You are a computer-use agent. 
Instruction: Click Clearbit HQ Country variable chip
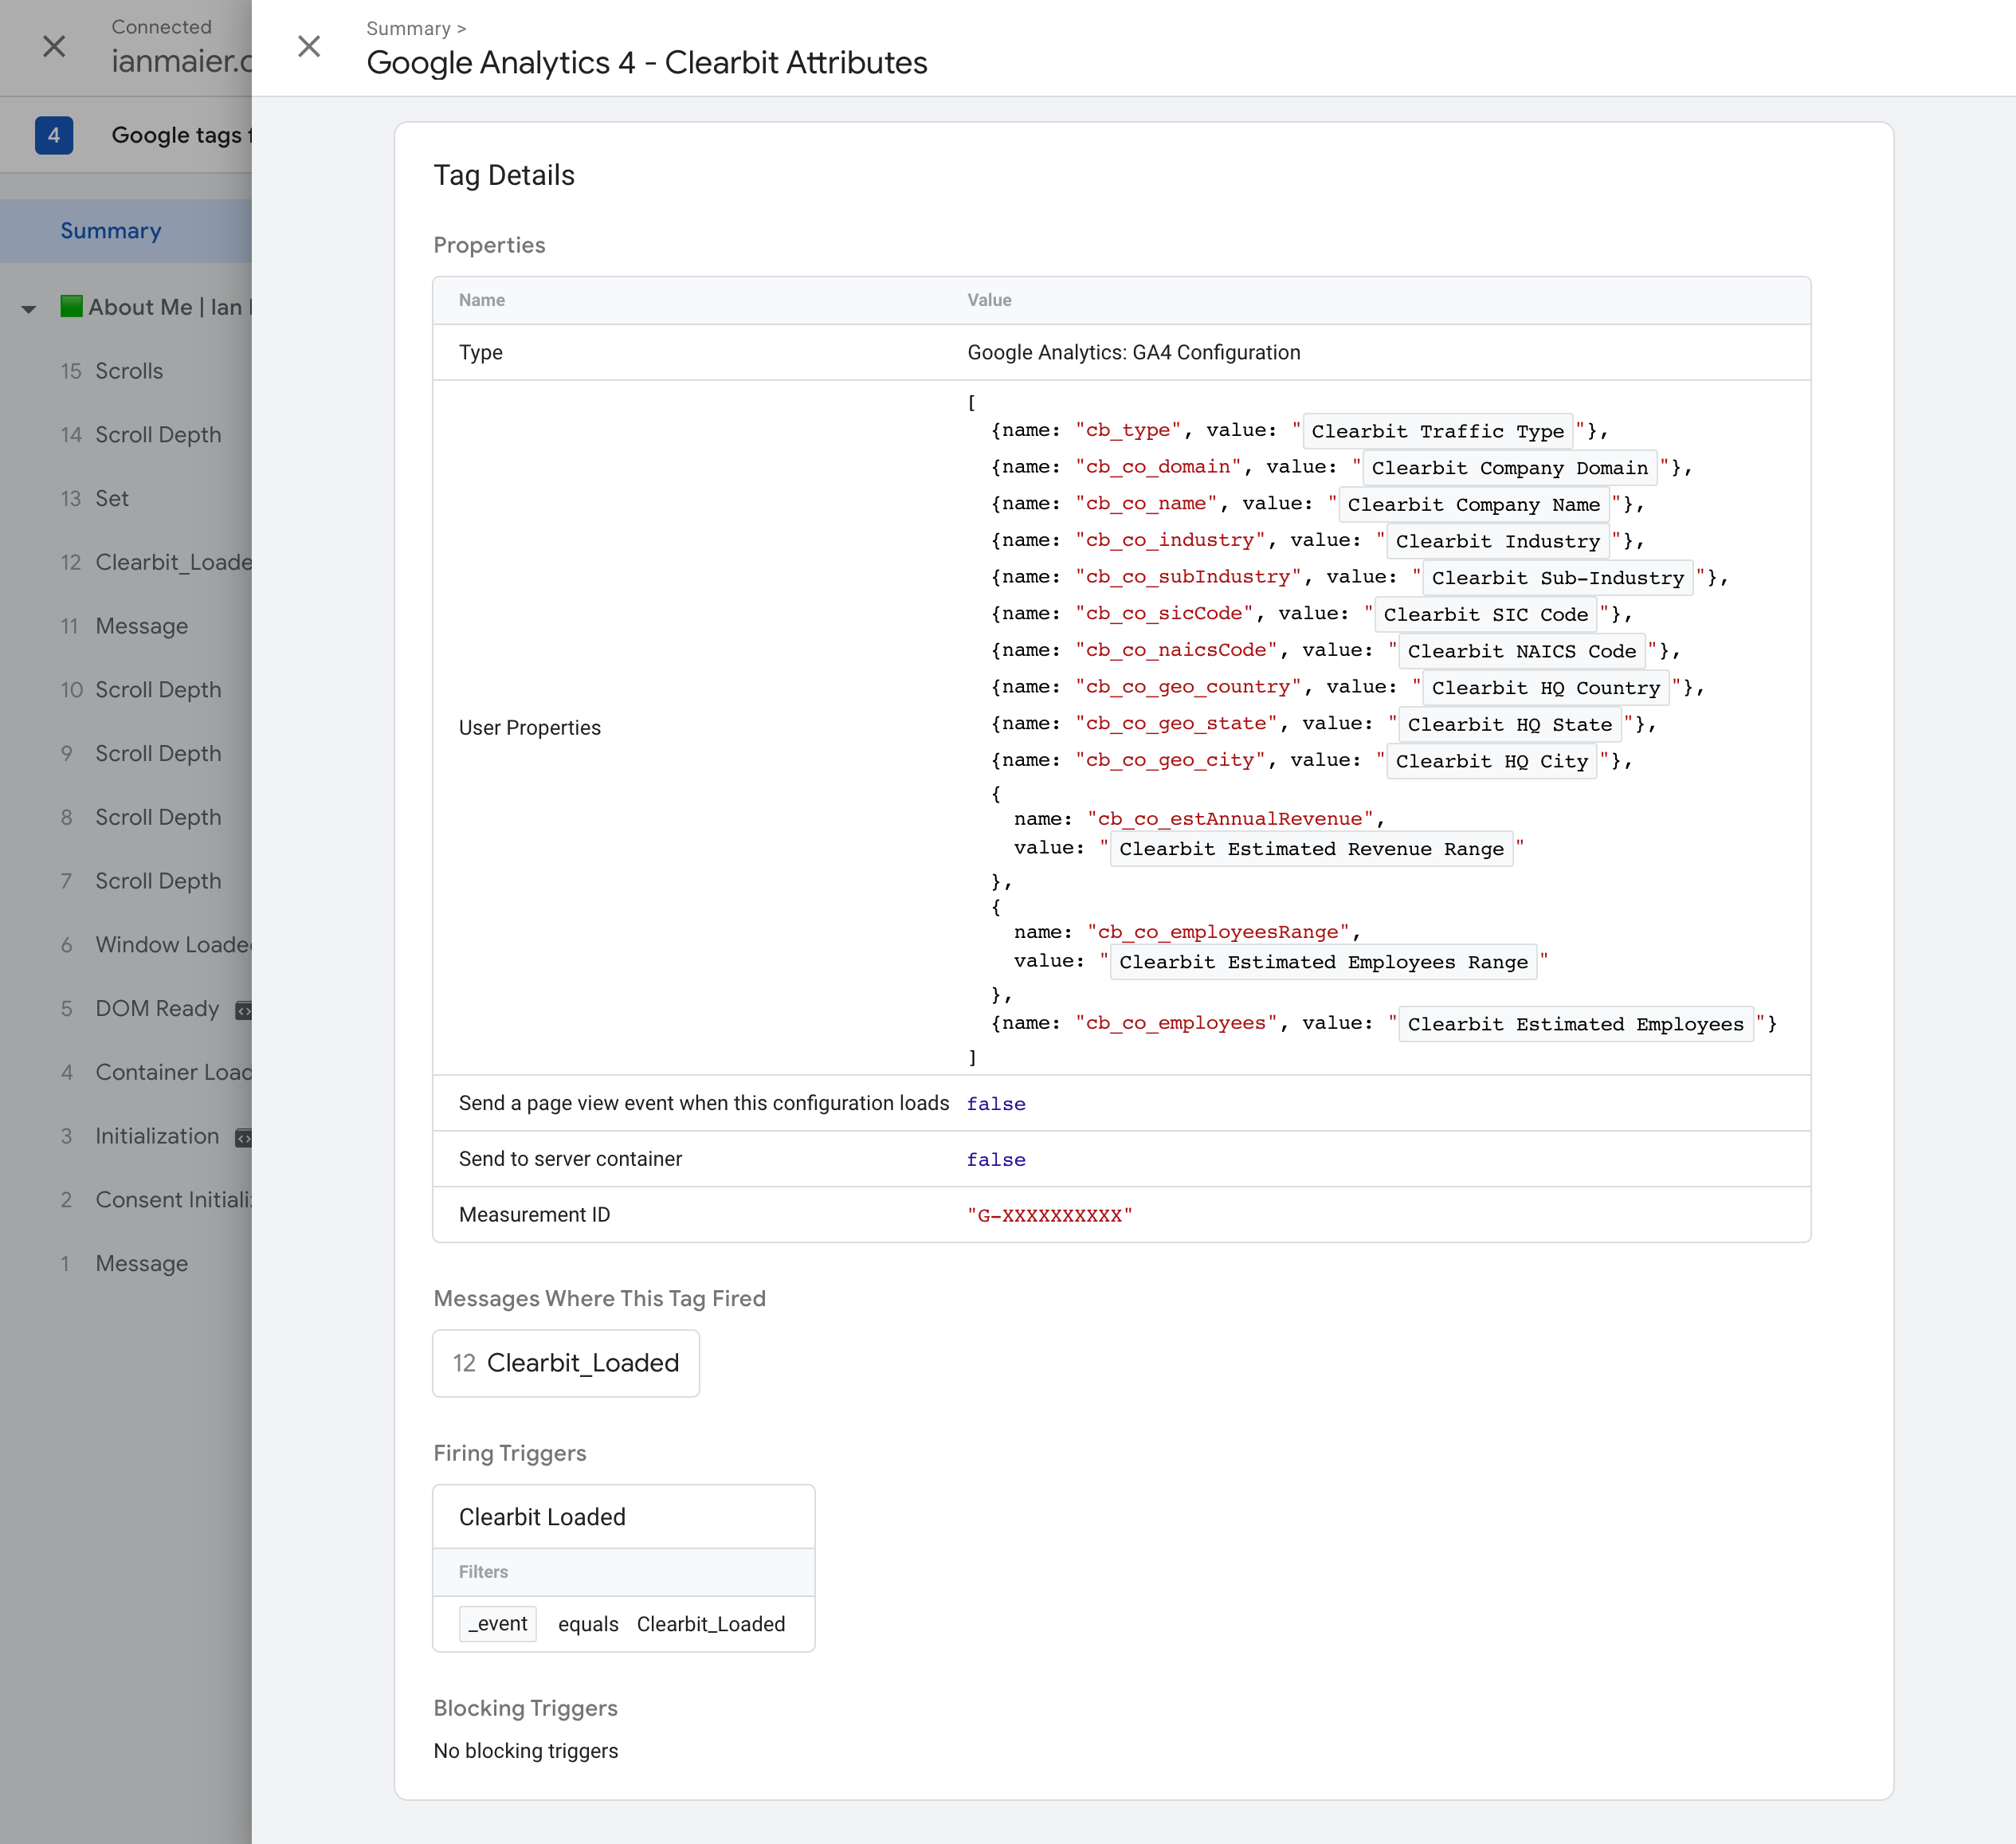(x=1545, y=688)
